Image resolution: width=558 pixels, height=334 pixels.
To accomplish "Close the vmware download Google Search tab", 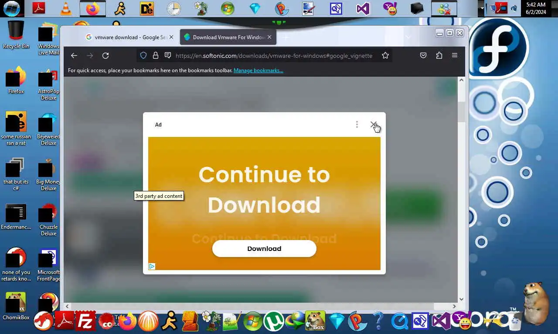I will pyautogui.click(x=171, y=37).
